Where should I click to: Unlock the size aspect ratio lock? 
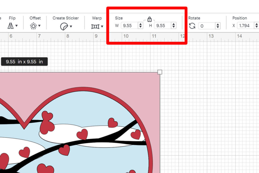tap(149, 19)
